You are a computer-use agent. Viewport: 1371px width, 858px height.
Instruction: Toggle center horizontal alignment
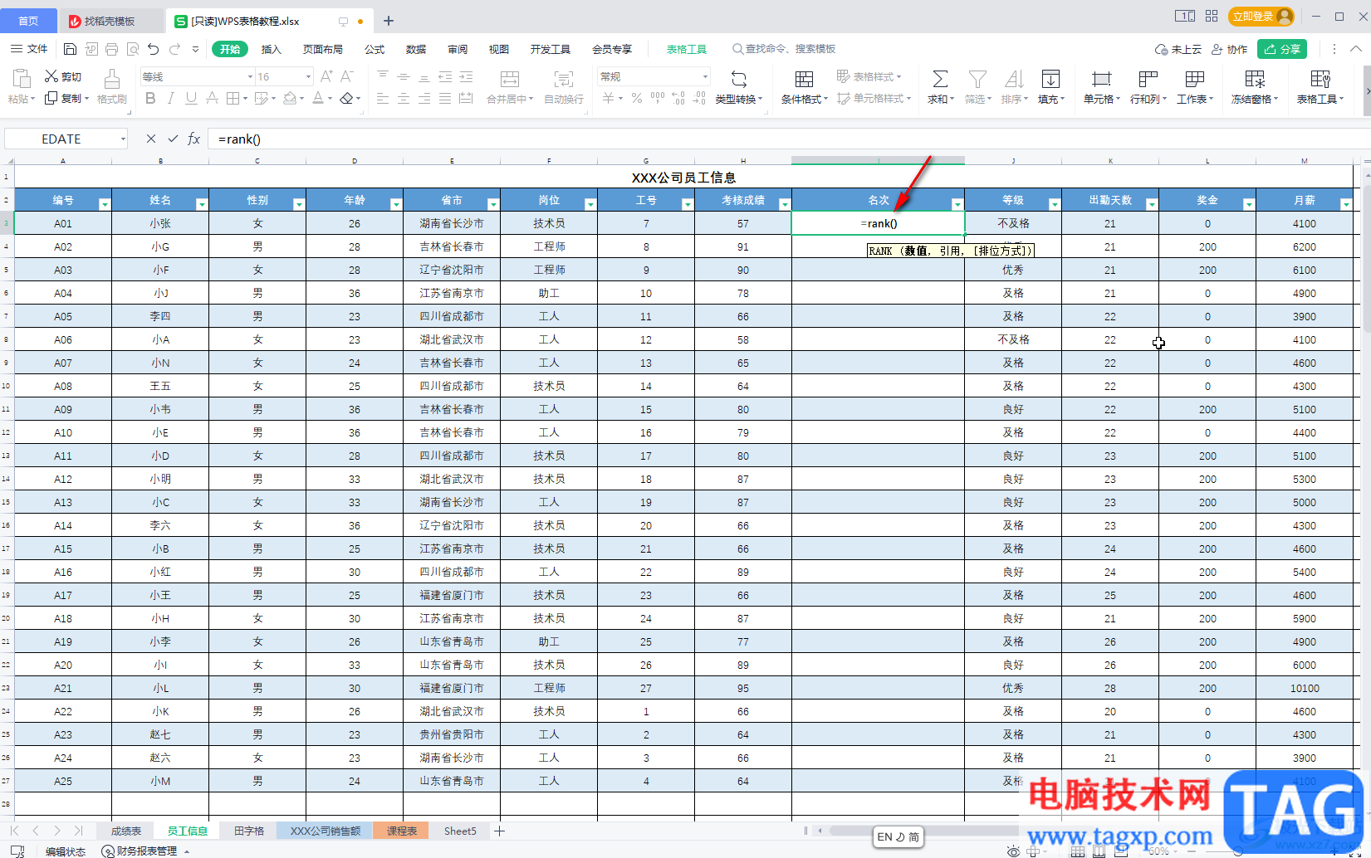[404, 98]
